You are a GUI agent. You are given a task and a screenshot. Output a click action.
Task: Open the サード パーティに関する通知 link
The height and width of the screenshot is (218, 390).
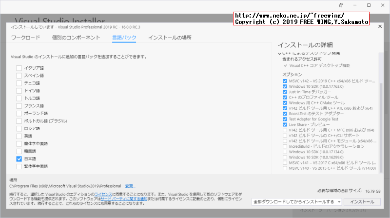coord(124,199)
